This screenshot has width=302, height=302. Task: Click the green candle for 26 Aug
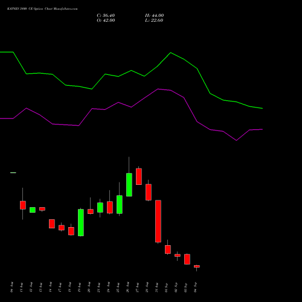point(129,185)
